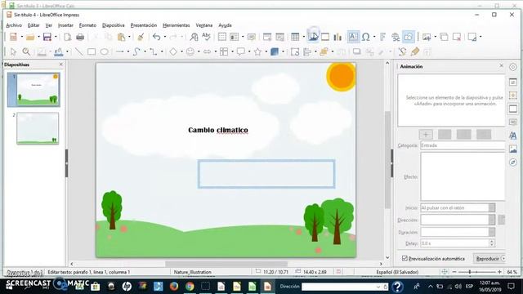Open the Herramientas menu

pos(177,25)
